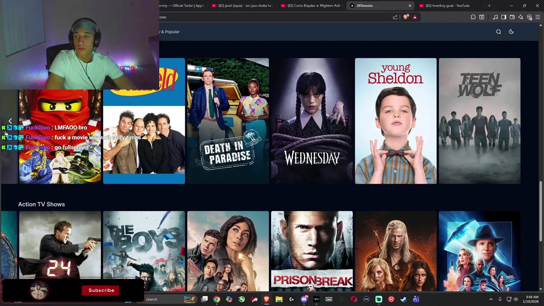Open the site search magnifier icon
Screen dimensions: 544x306
click(499, 31)
